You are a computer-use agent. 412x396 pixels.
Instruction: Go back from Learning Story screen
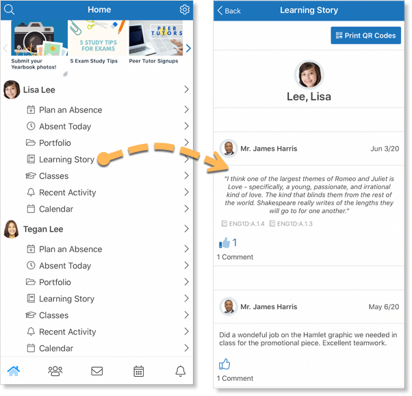(229, 11)
